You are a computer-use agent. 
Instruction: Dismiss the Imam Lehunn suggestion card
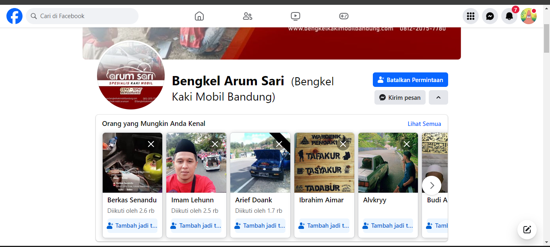click(215, 144)
